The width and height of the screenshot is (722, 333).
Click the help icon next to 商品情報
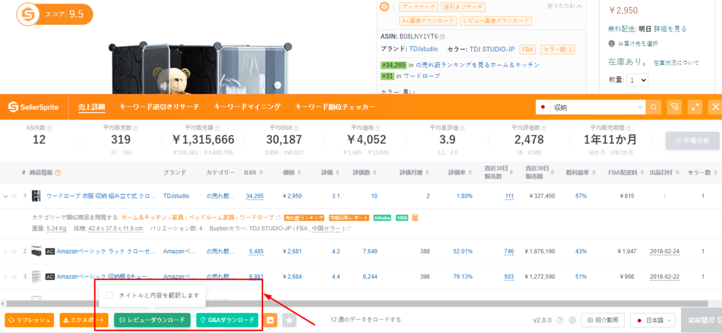coord(58,173)
